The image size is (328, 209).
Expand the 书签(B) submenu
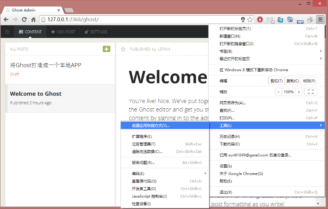tap(267, 51)
